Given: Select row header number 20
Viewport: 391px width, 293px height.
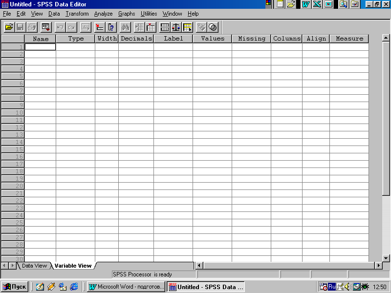Looking at the screenshot, I should tap(13, 186).
